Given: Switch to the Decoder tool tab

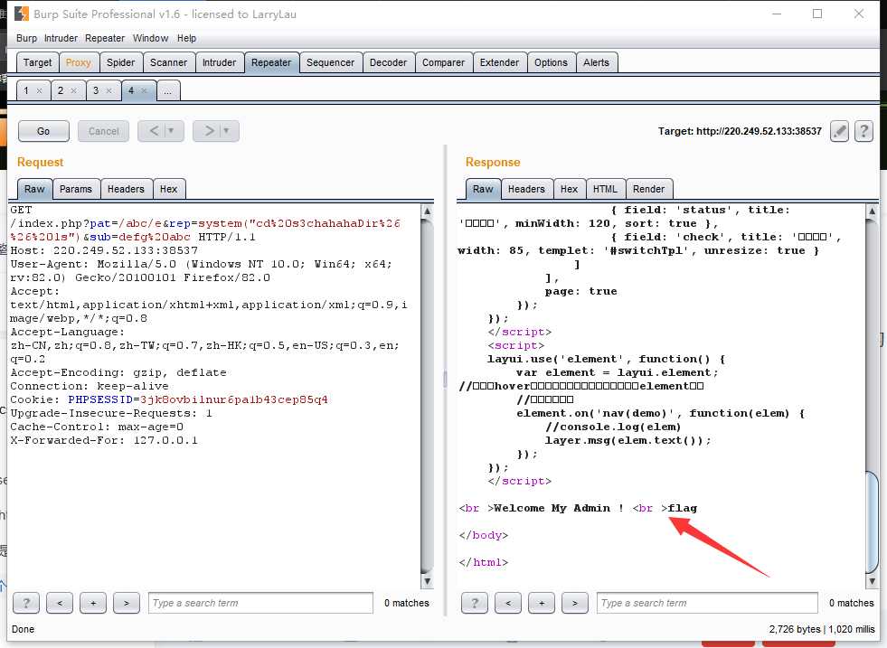Looking at the screenshot, I should click(x=388, y=62).
